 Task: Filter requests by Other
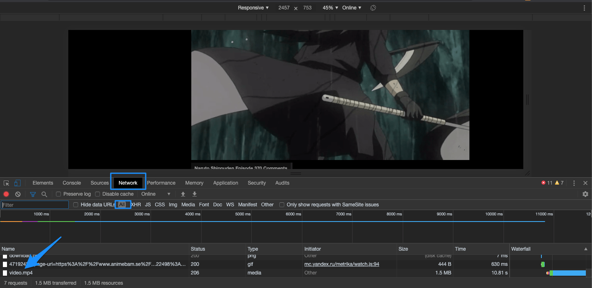tap(267, 205)
